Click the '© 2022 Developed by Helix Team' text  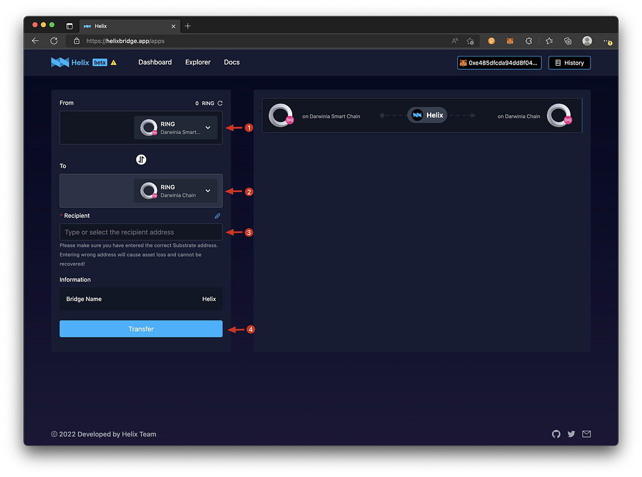(x=103, y=434)
